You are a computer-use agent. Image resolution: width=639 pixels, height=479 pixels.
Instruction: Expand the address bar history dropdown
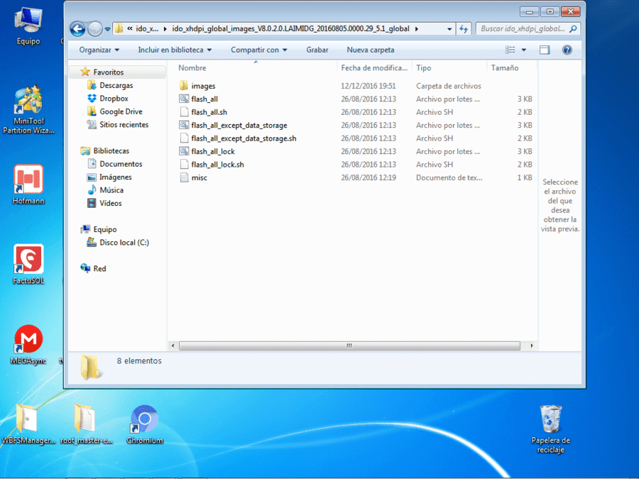[x=449, y=29]
